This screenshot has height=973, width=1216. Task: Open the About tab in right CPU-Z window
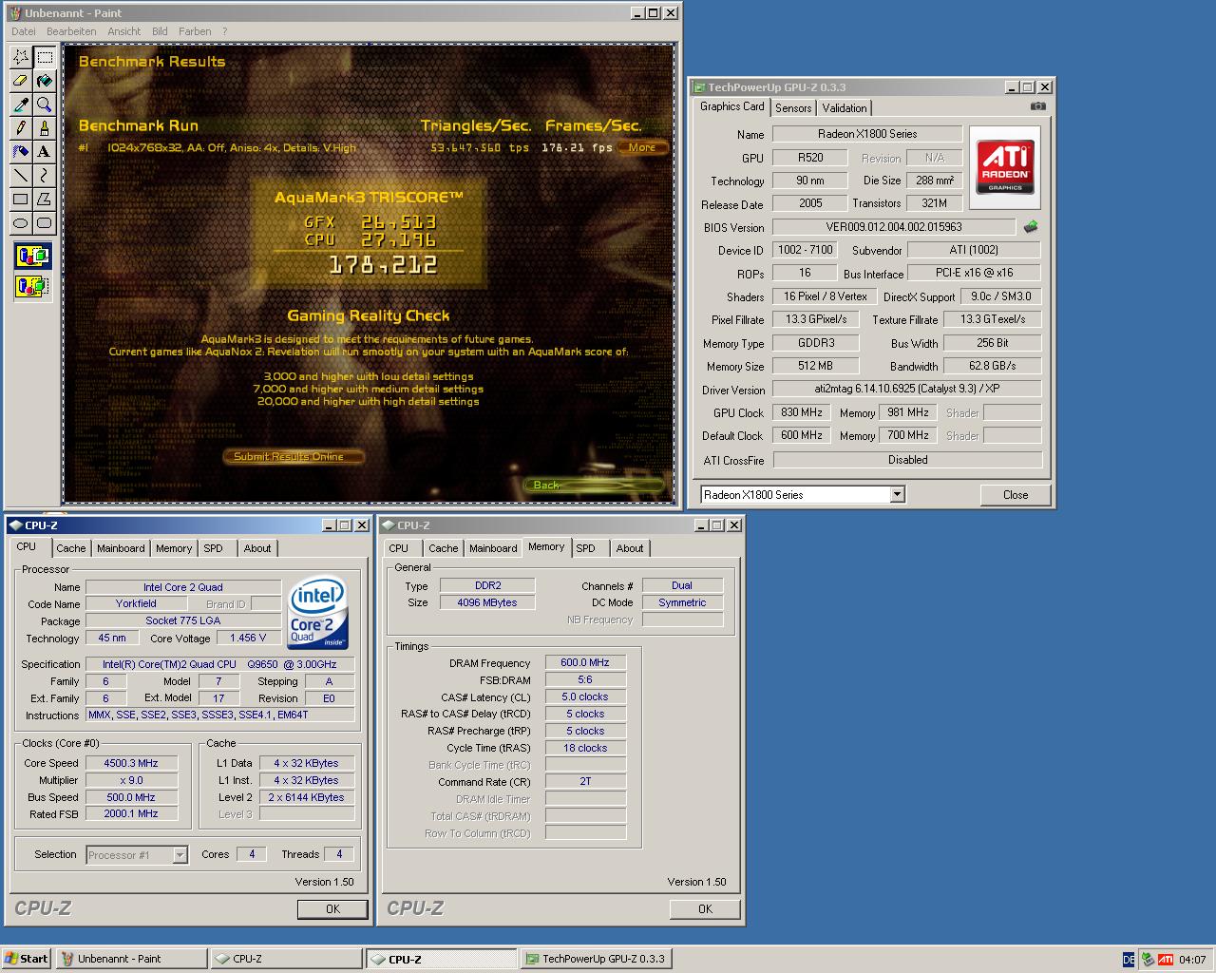630,548
